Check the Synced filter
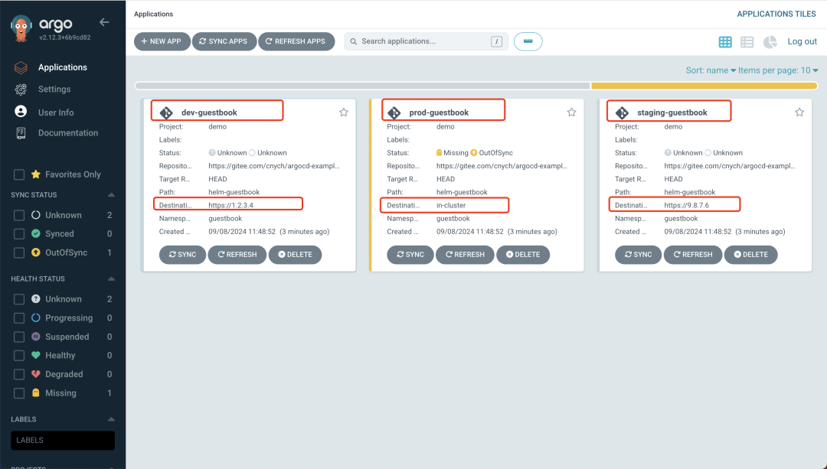 [x=19, y=234]
